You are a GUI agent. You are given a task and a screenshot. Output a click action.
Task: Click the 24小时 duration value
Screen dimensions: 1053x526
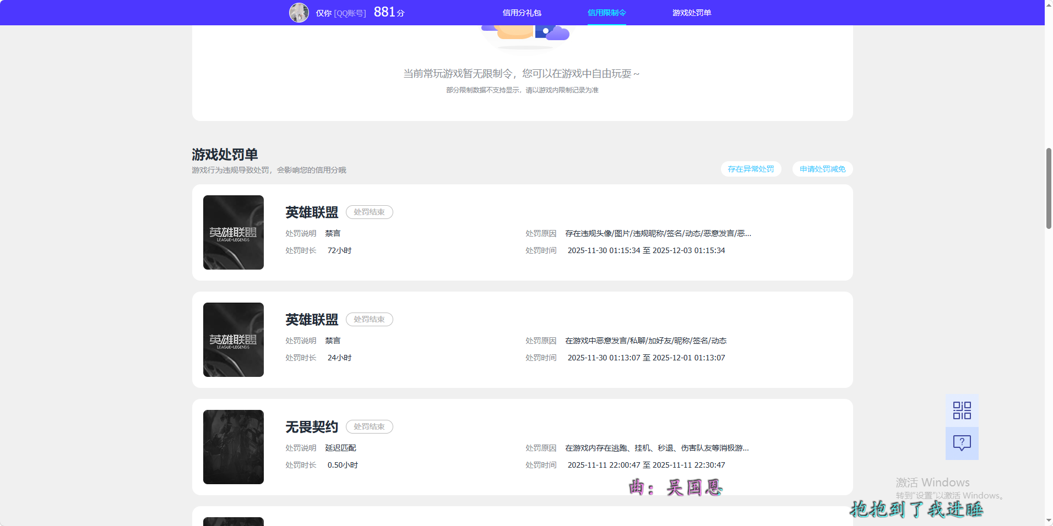(339, 358)
